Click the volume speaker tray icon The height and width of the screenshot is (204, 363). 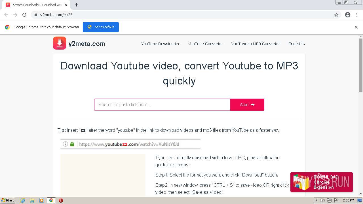click(322, 200)
